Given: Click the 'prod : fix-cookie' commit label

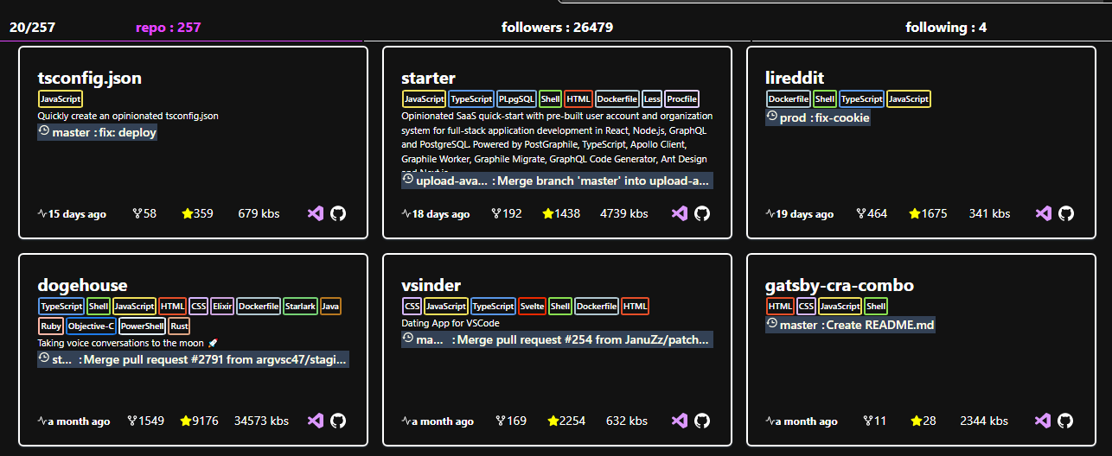Looking at the screenshot, I should click(x=818, y=117).
